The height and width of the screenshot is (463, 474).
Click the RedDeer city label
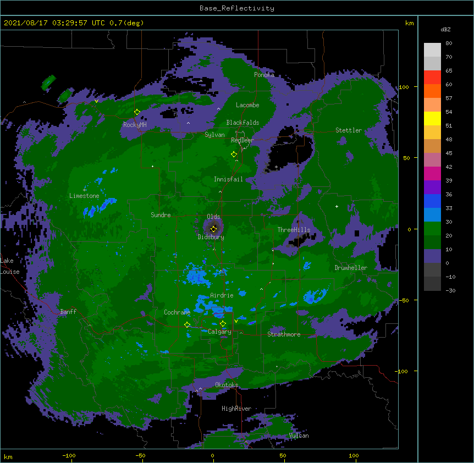[242, 140]
